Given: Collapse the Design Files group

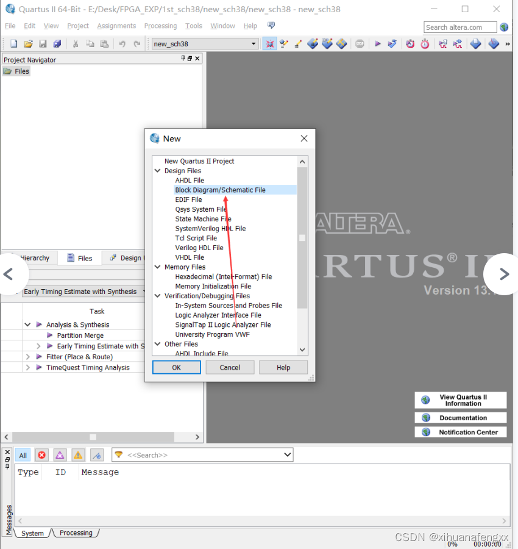Looking at the screenshot, I should click(157, 171).
